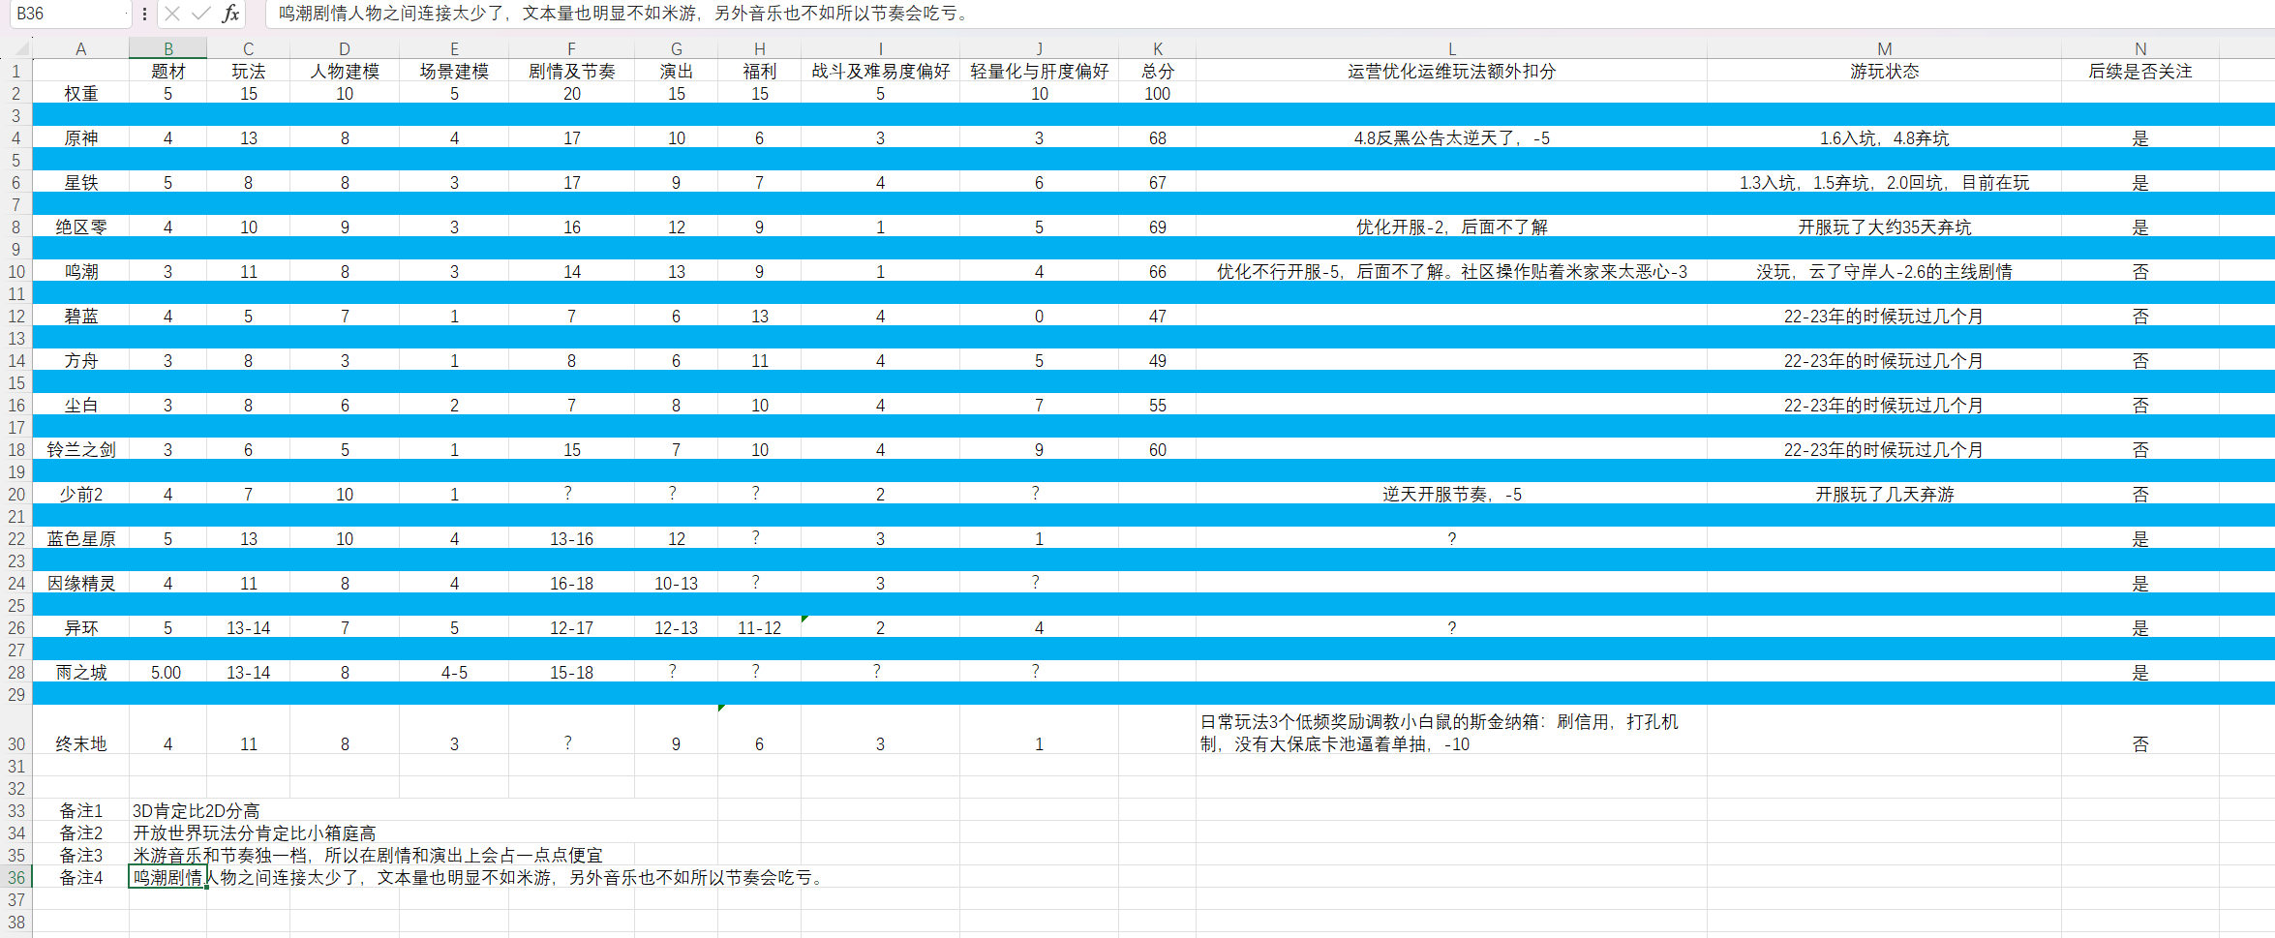Click the Enter checkmark icon in formula bar
The width and height of the screenshot is (2275, 938).
[201, 14]
